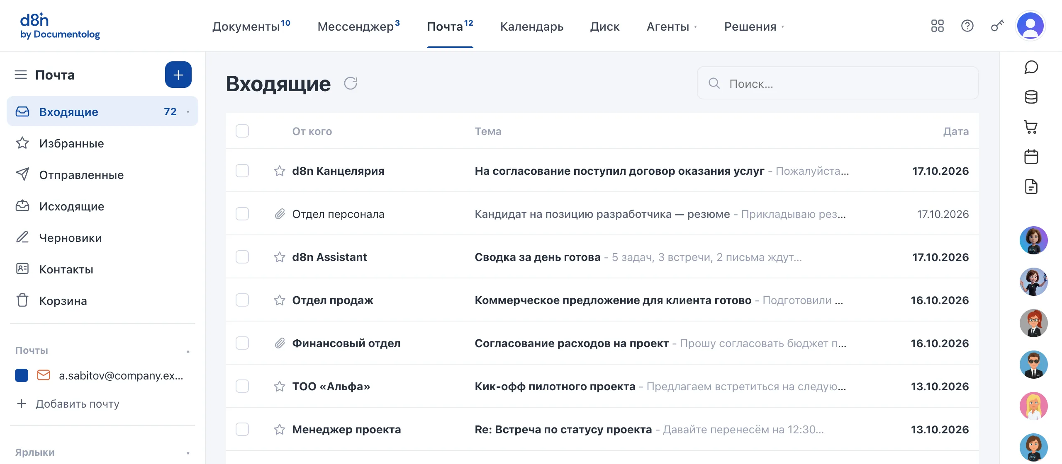Select the Менеджер проекта message checkbox
Viewport: 1062px width, 464px height.
tap(242, 429)
